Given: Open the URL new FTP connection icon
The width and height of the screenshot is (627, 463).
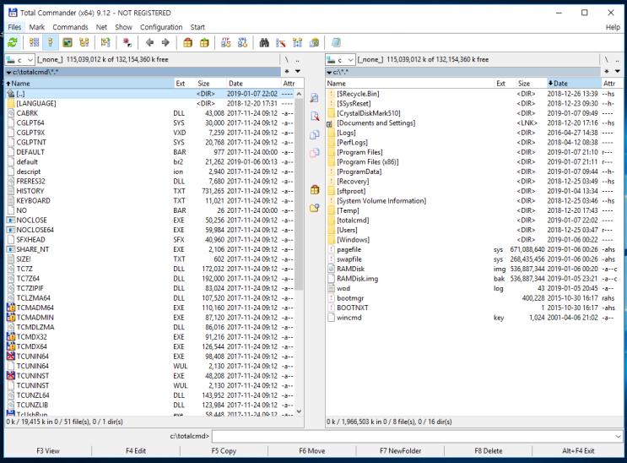Looking at the screenshot, I should (x=242, y=42).
